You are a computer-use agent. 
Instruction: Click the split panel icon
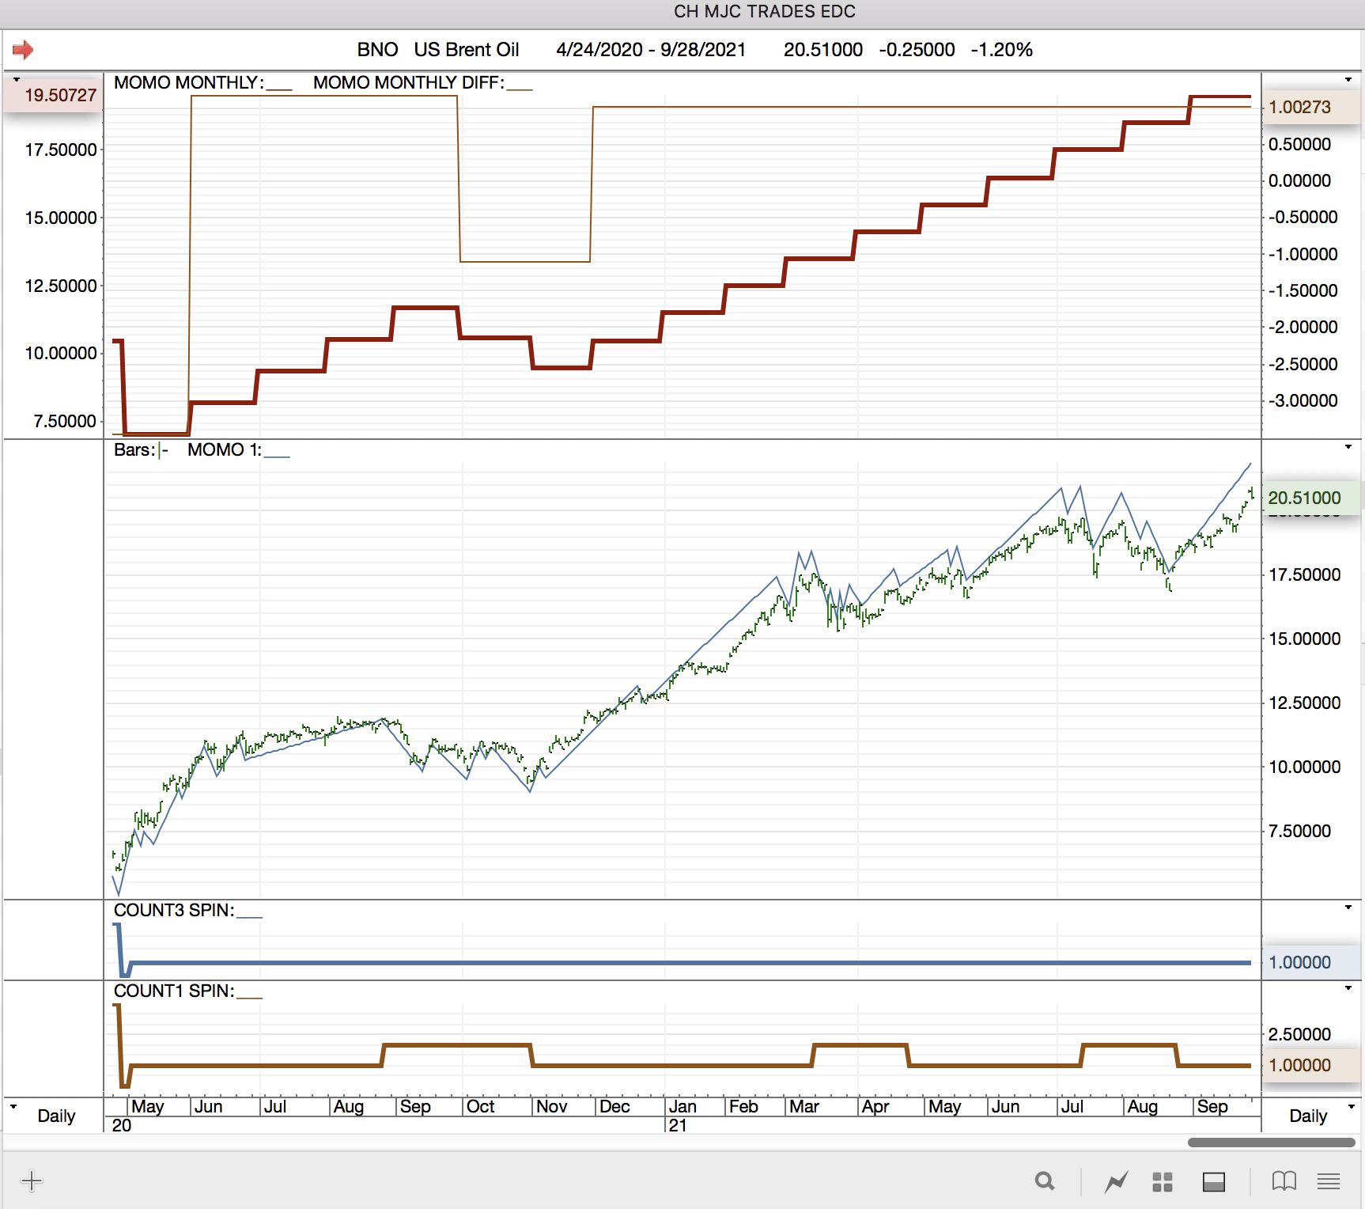[1214, 1182]
